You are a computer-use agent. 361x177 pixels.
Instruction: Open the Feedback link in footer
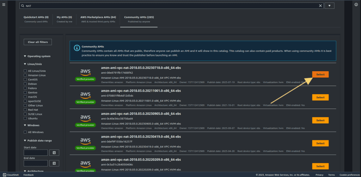pyautogui.click(x=29, y=175)
